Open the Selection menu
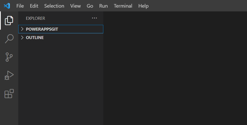Viewport: 247px width, 125px height. tap(54, 6)
